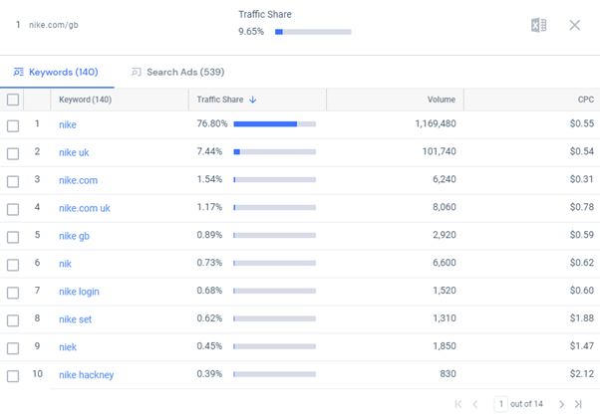The image size is (600, 417).
Task: Click the Traffic Share sort arrow
Action: click(253, 100)
